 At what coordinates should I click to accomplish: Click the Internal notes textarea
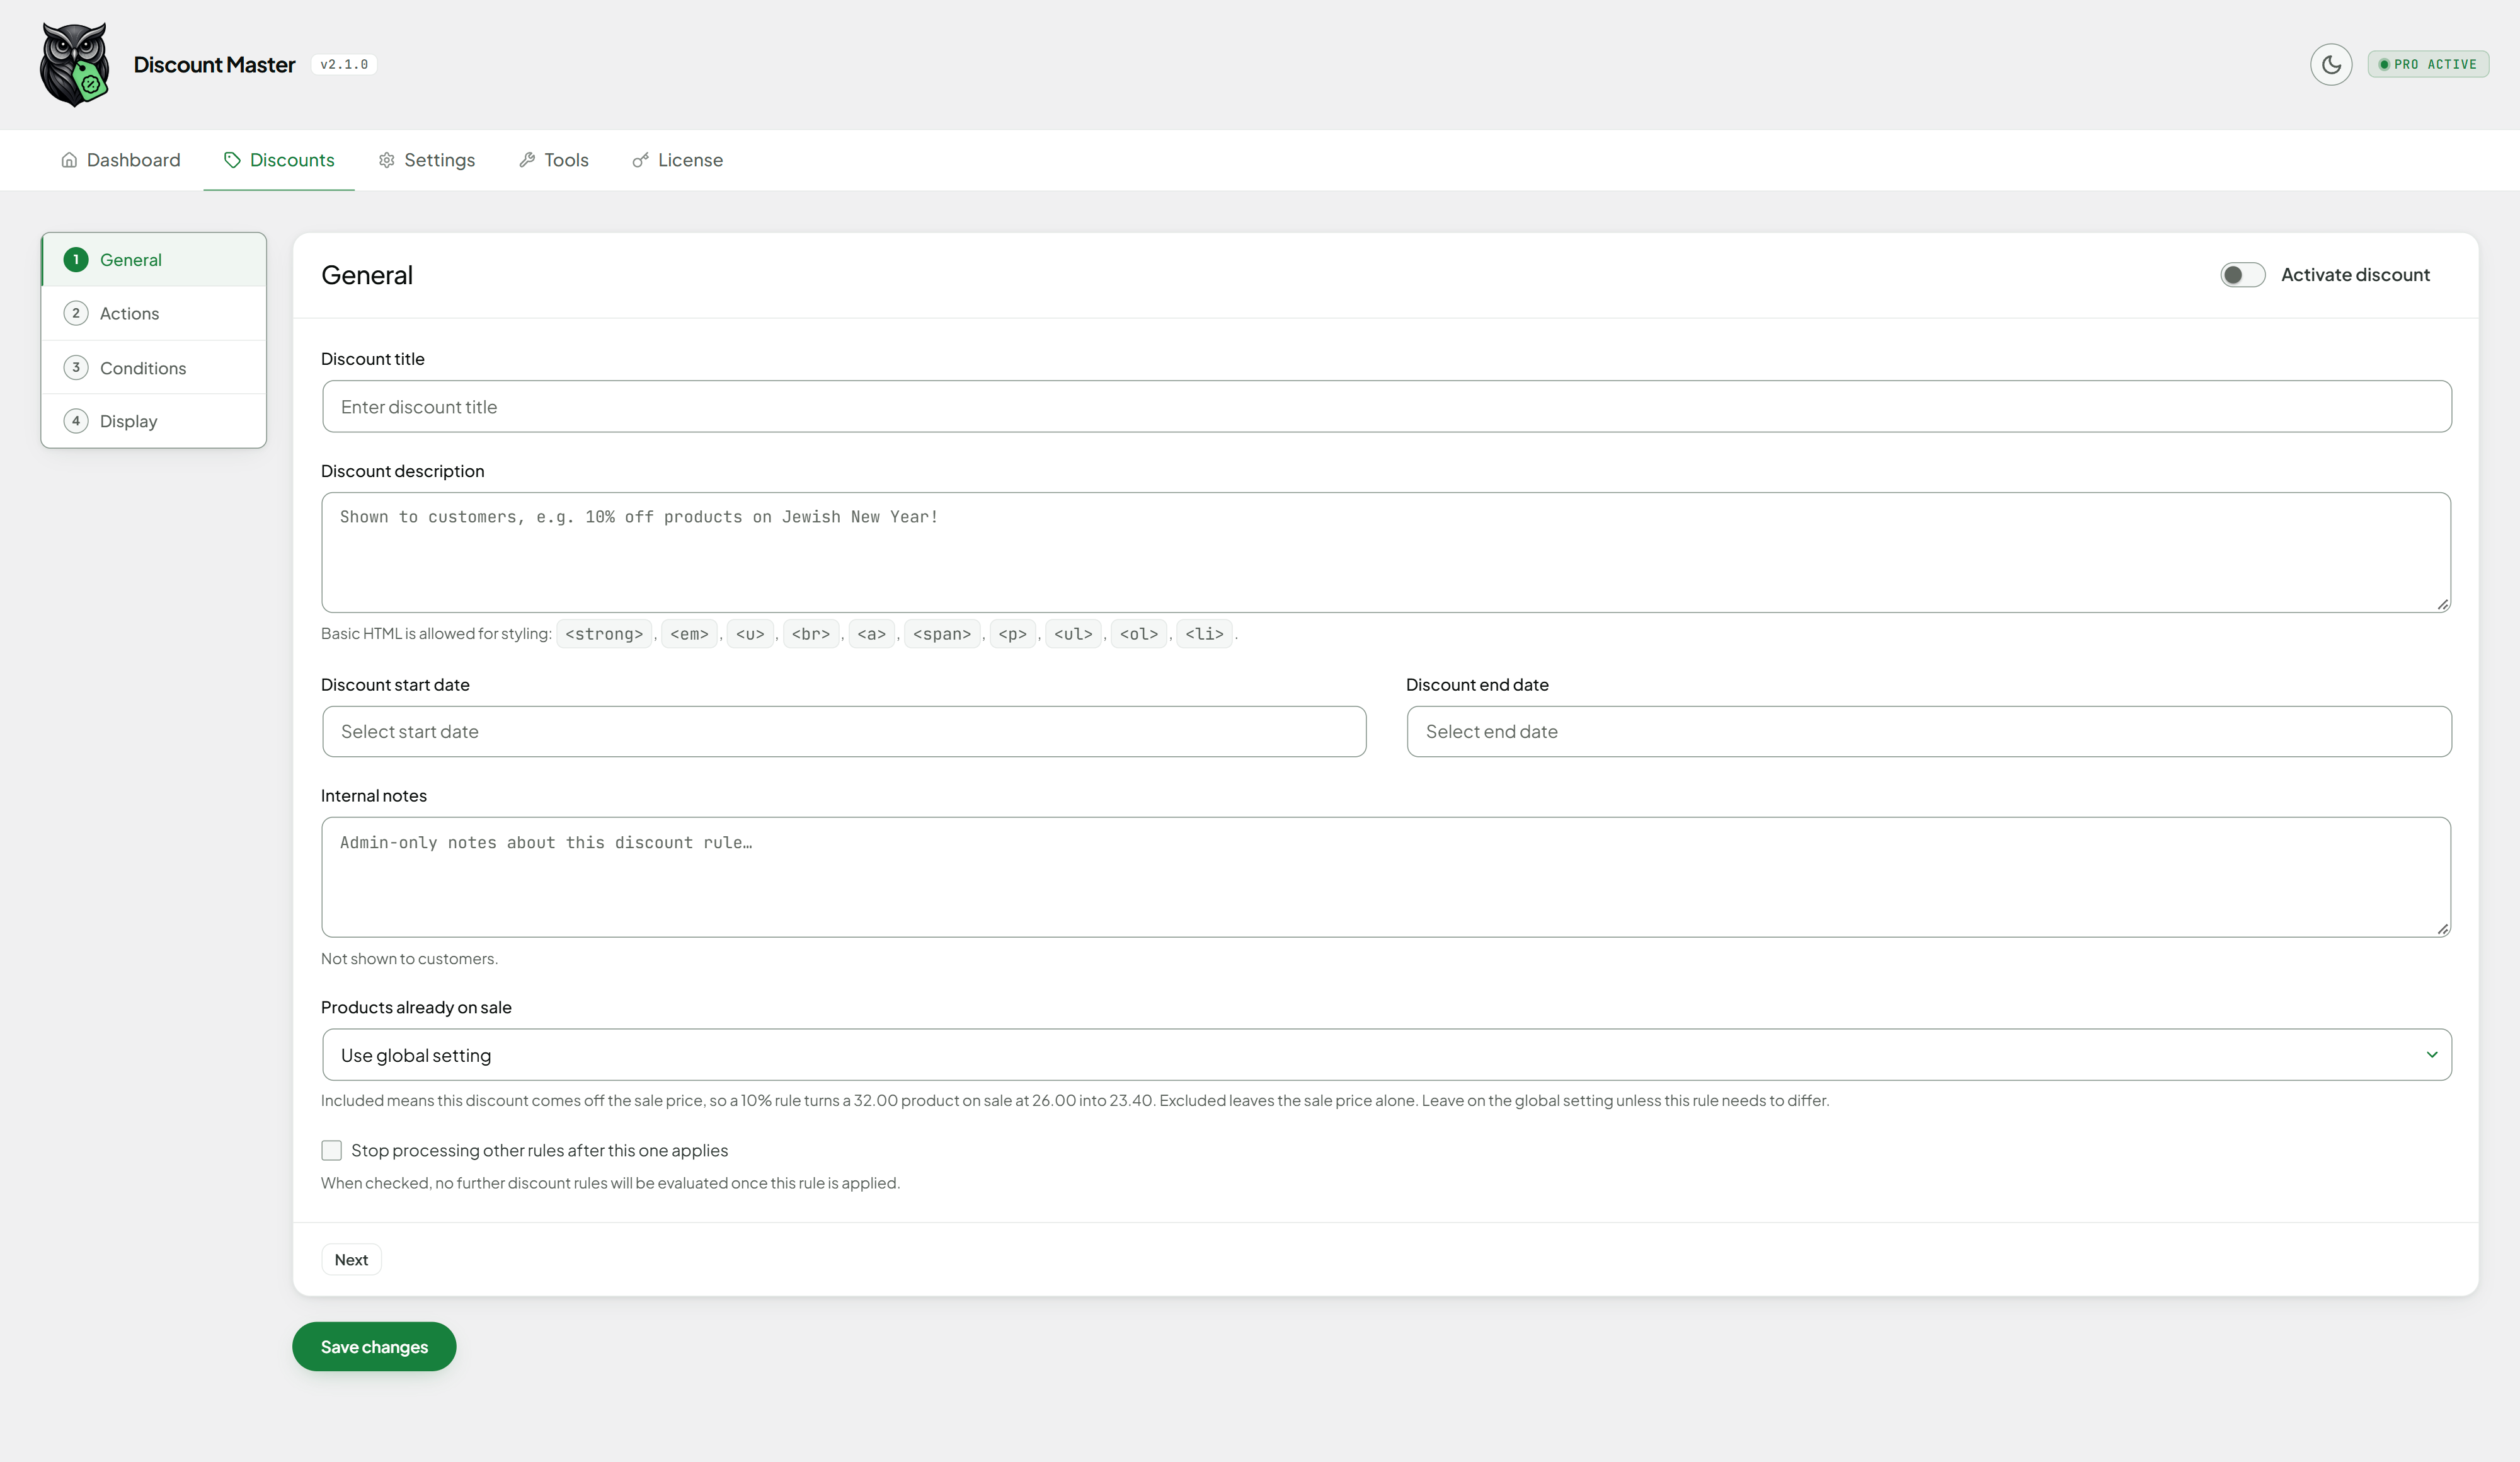[1386, 877]
